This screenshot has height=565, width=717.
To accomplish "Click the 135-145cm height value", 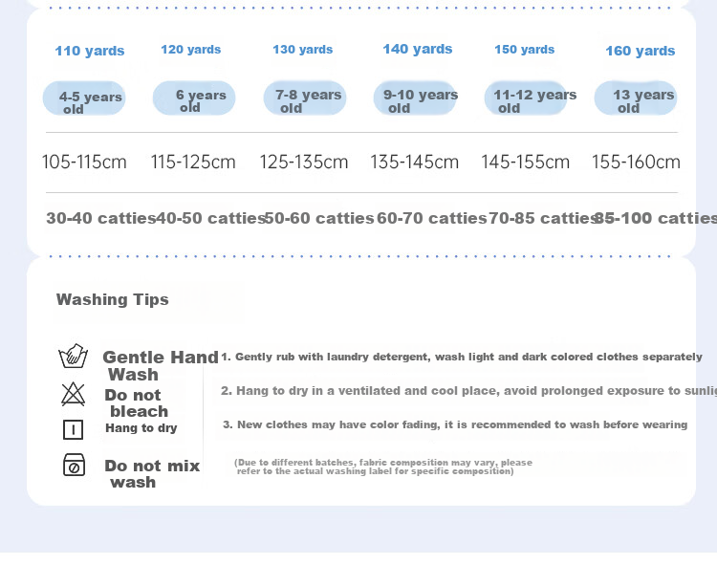I will pyautogui.click(x=415, y=162).
